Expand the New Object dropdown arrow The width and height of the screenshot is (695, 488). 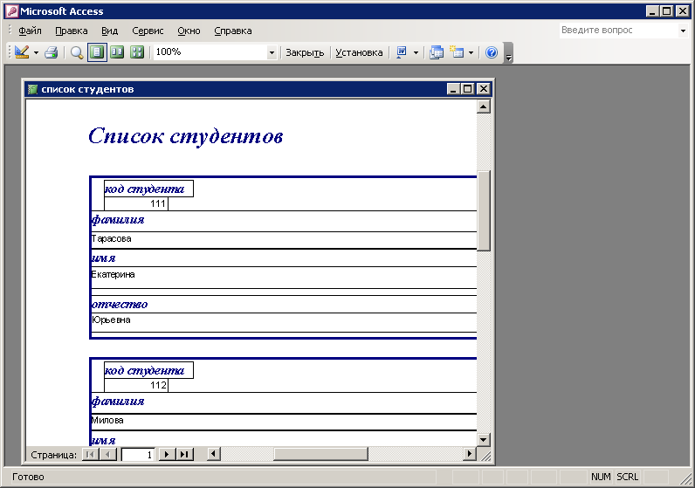pyautogui.click(x=471, y=52)
